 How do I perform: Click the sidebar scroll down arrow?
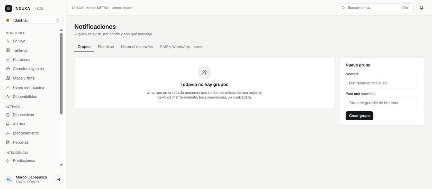pyautogui.click(x=61, y=165)
